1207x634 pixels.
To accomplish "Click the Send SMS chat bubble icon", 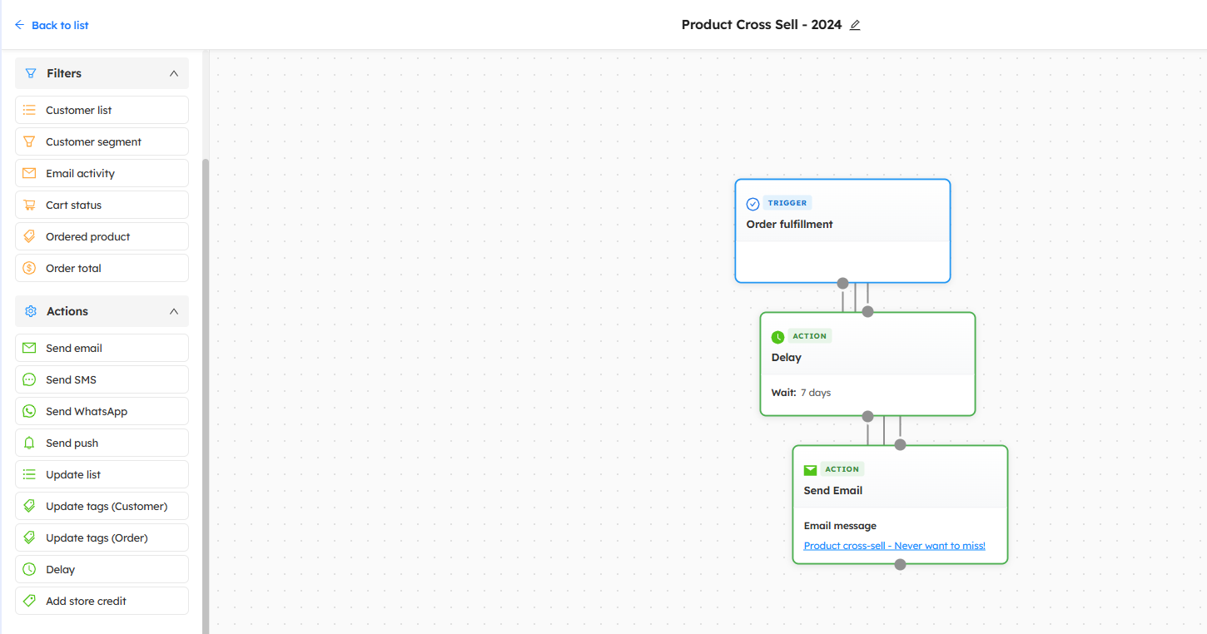I will (30, 379).
